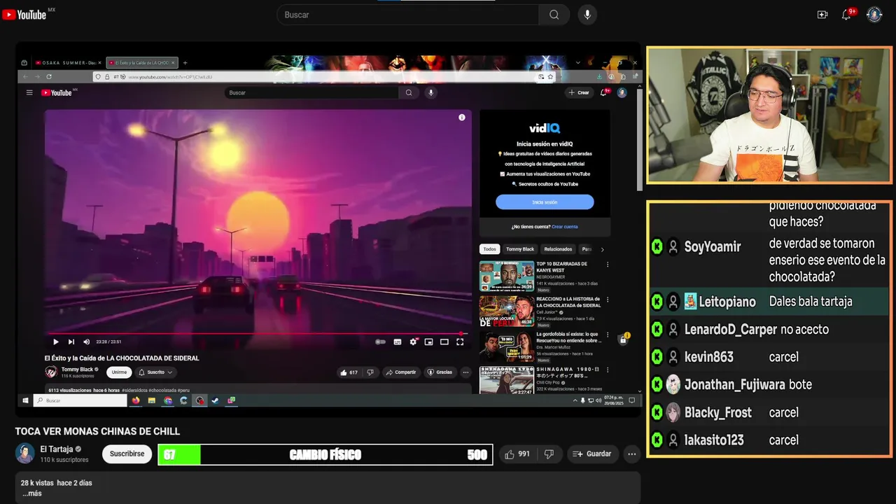The height and width of the screenshot is (504, 896).
Task: Follow the Crear cuenta link in vidIQ panel
Action: click(565, 227)
